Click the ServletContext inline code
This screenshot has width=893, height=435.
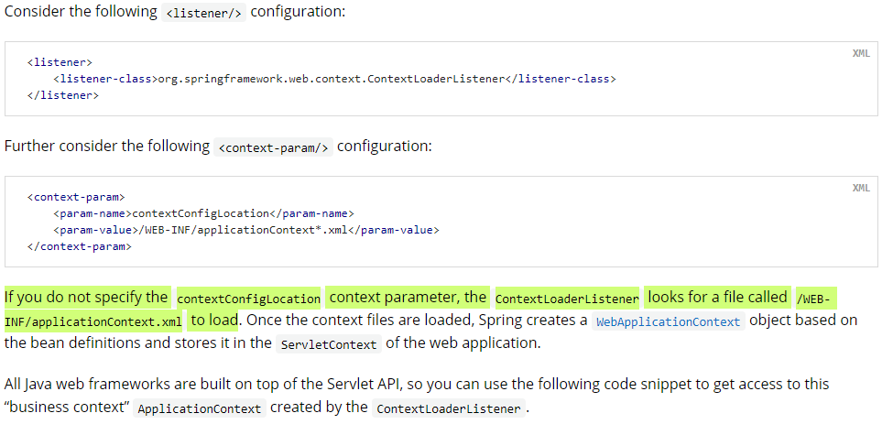(x=329, y=344)
